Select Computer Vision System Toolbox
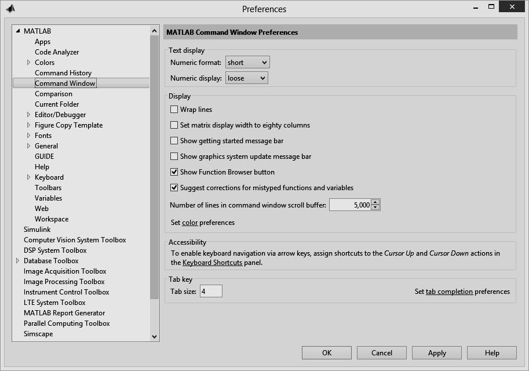 pyautogui.click(x=75, y=239)
